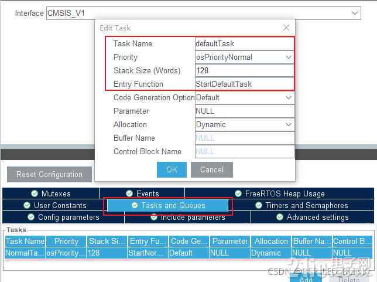Image resolution: width=377 pixels, height=282 pixels.
Task: Click the Allocation column header
Action: click(271, 241)
